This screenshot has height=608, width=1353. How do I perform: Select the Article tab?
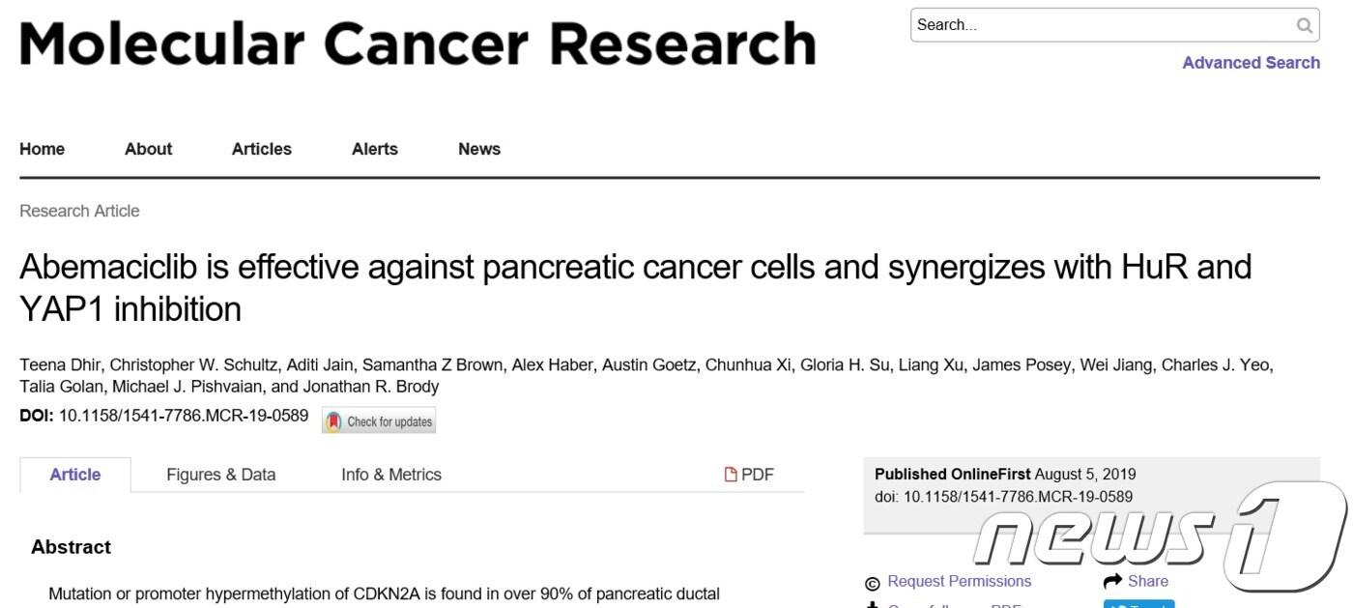75,475
